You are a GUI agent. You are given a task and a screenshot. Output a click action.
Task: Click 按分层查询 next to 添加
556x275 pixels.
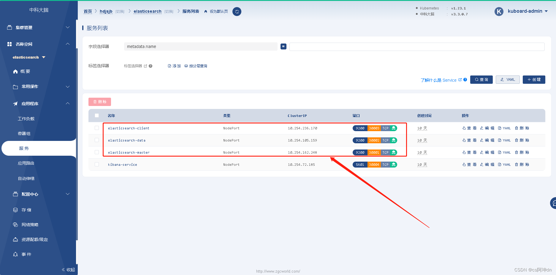196,66
